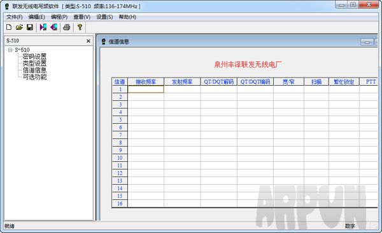Click the Help question mark icon
The width and height of the screenshot is (382, 233).
80,27
